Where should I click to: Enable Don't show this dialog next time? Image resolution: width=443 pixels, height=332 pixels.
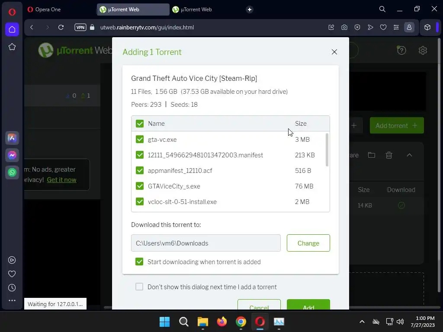point(139,287)
